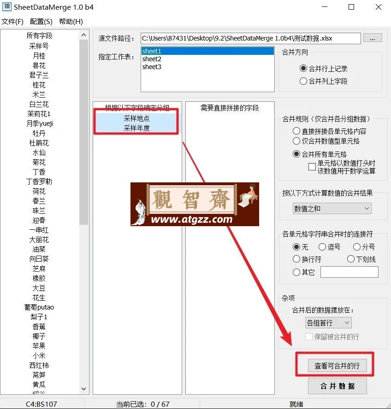
Task: Minimize the SheetDataMerge window
Action: point(325,7)
